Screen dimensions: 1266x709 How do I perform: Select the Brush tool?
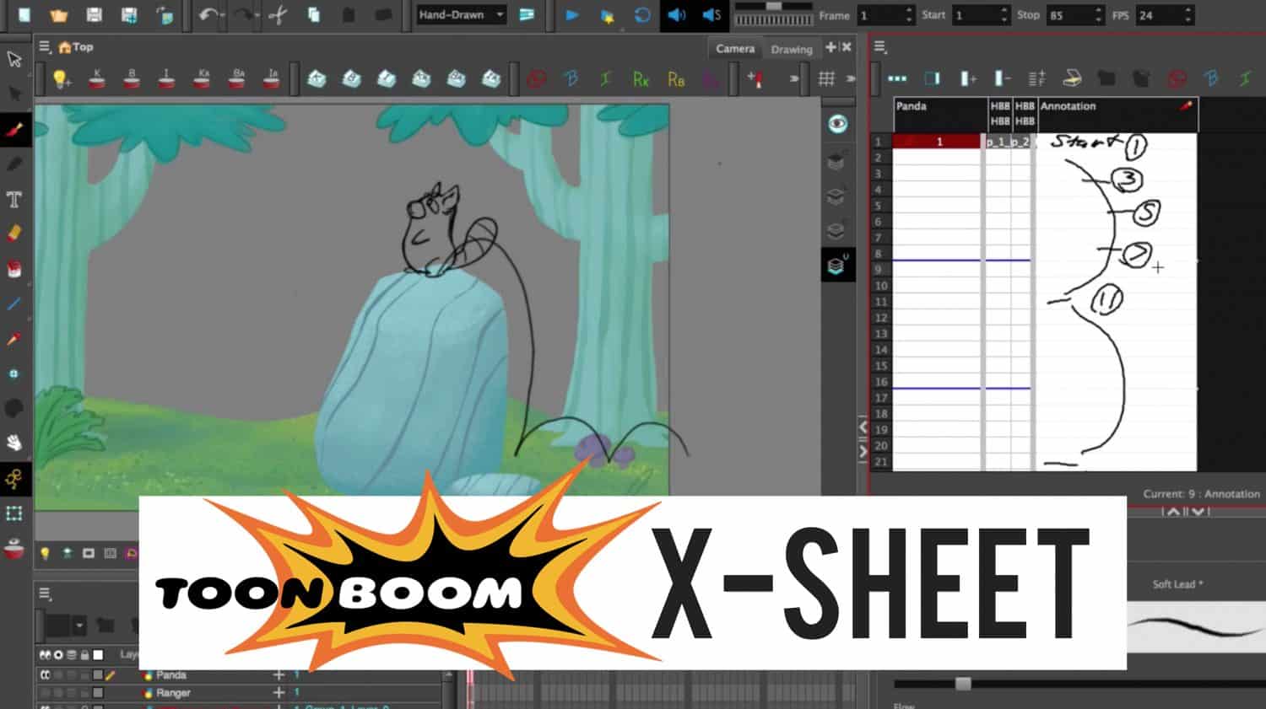coord(14,129)
